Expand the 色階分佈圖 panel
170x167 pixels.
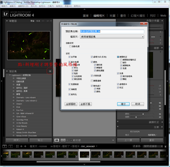(x=162, y=21)
